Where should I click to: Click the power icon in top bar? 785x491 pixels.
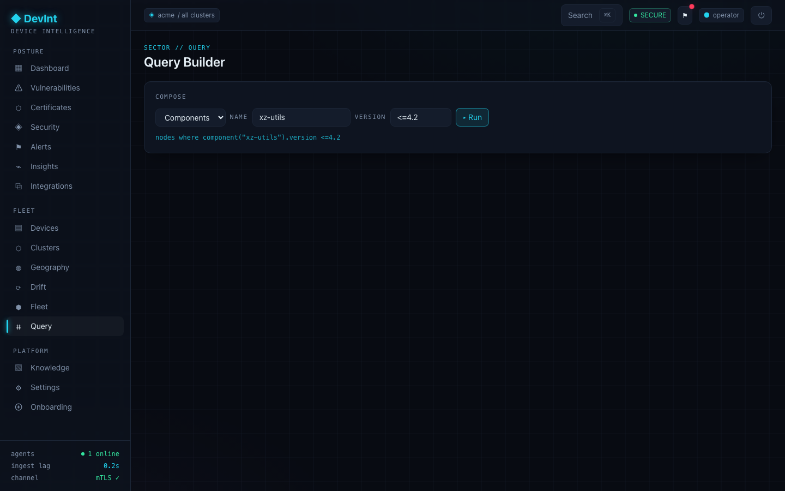tap(761, 15)
